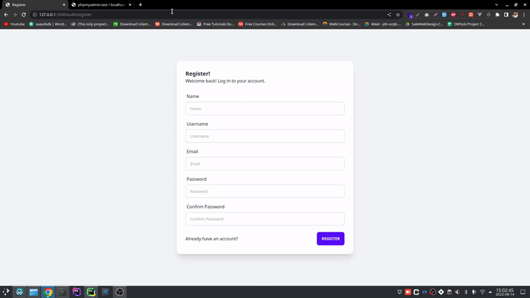Open the Extensions puzzle-piece menu
Image resolution: width=530 pixels, height=298 pixels.
498,15
